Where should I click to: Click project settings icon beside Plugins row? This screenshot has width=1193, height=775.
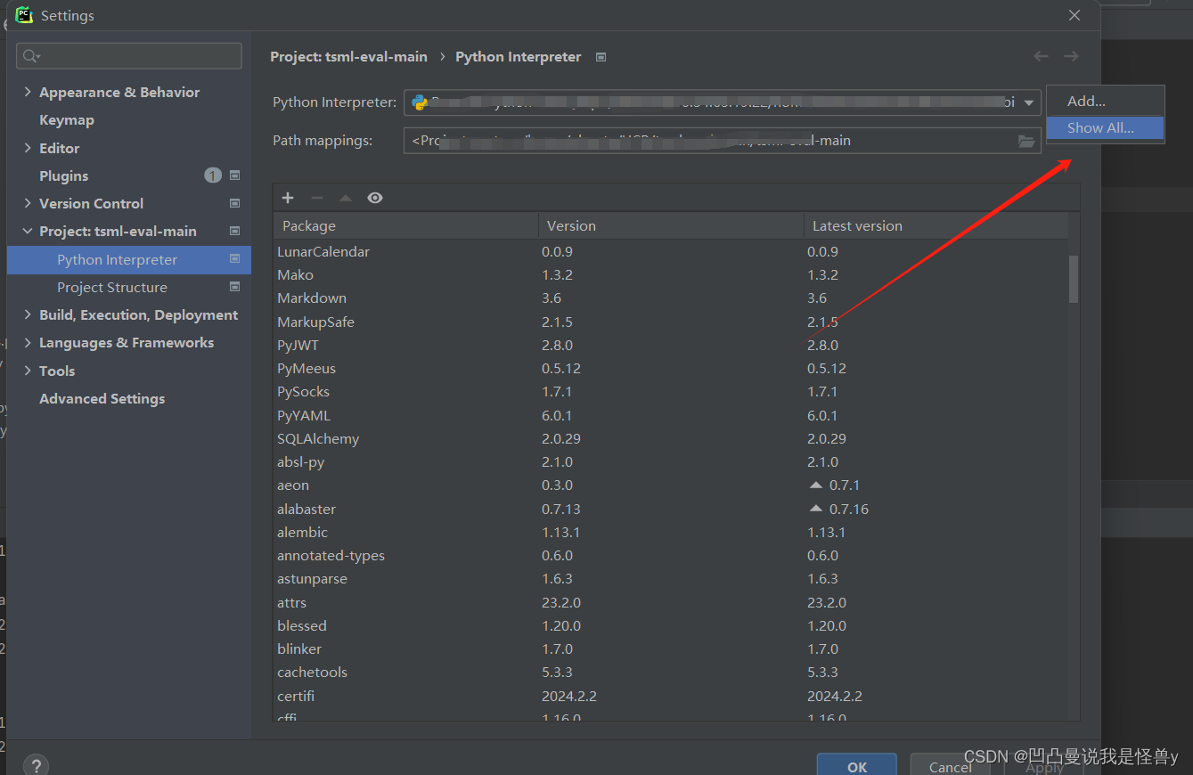tap(235, 175)
